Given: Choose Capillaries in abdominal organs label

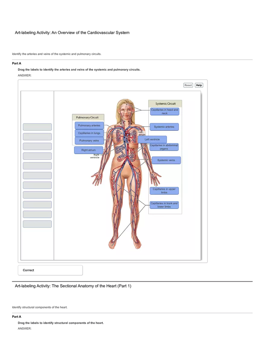Looking at the screenshot, I should 164,147.
